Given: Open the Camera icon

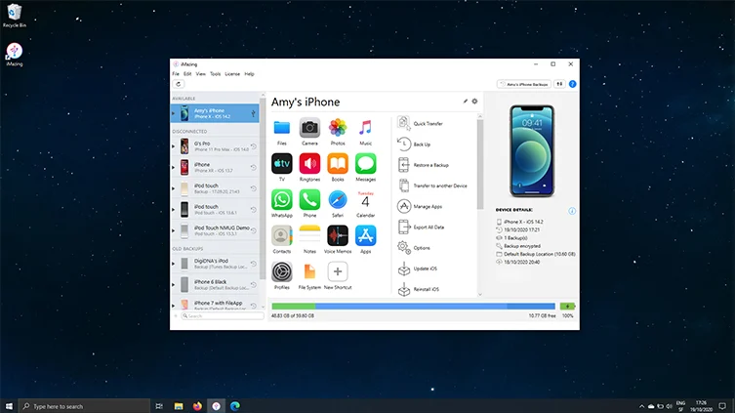Looking at the screenshot, I should pos(309,128).
